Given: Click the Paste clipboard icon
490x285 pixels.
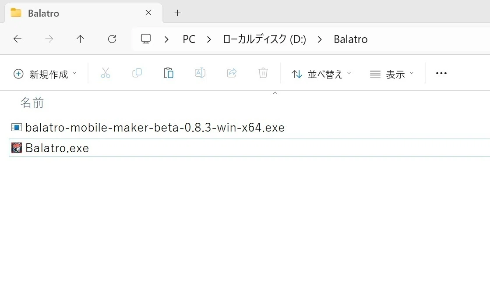Looking at the screenshot, I should coord(169,73).
